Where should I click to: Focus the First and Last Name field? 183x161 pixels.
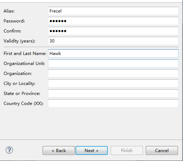113,54
